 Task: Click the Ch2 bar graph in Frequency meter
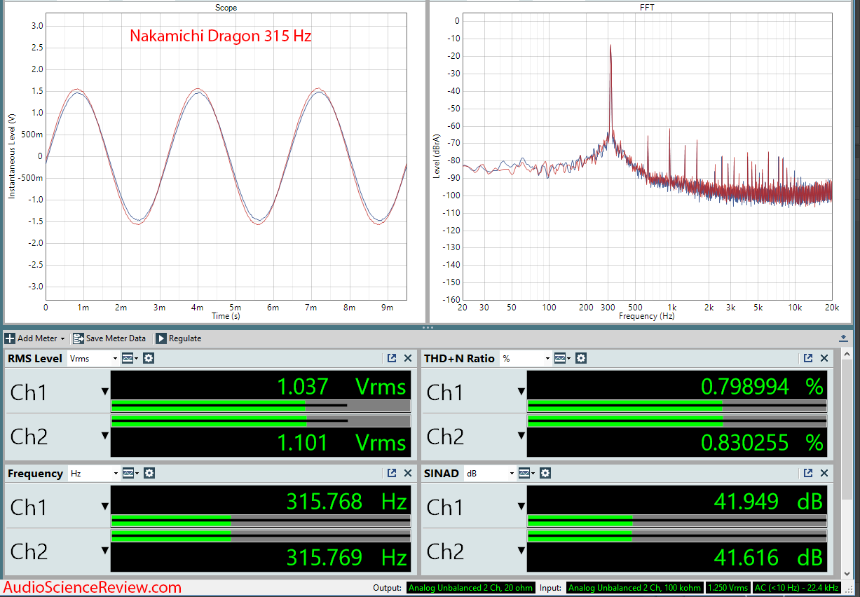[x=261, y=536]
